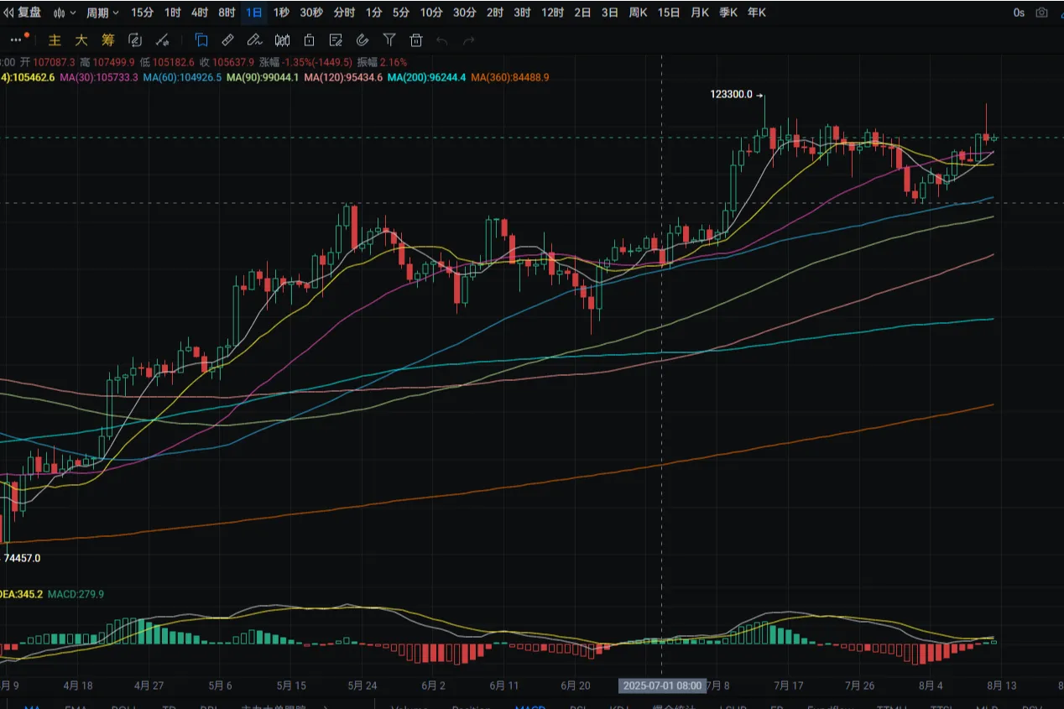Screen dimensions: 1064x709
Task: Choose the 5分 interval
Action: [x=401, y=13]
